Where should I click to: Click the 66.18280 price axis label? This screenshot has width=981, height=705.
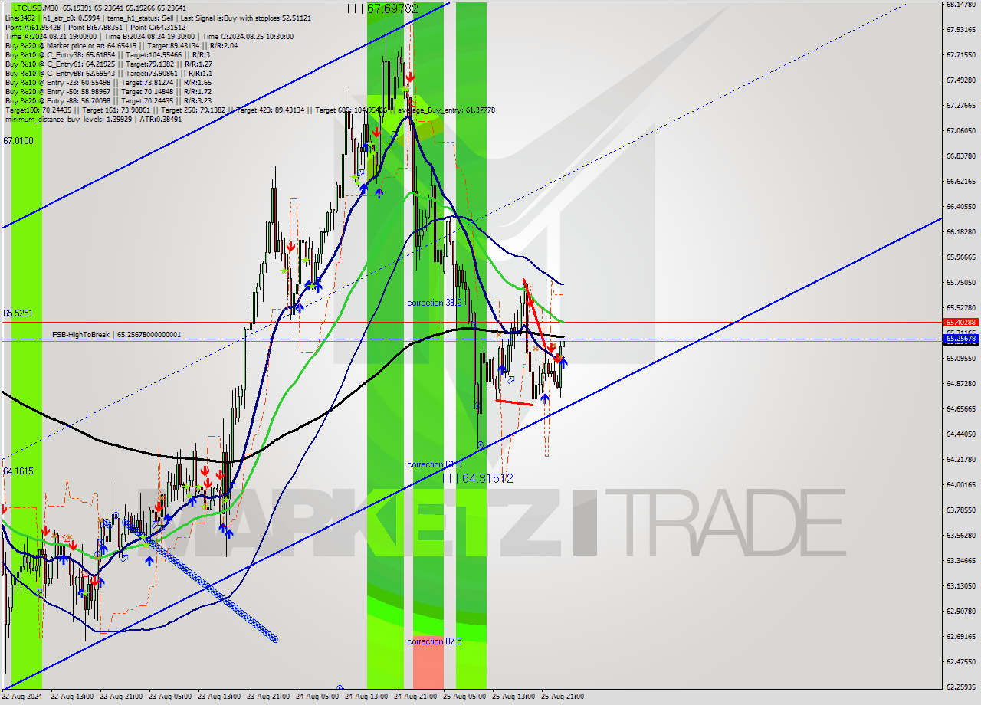pos(961,231)
